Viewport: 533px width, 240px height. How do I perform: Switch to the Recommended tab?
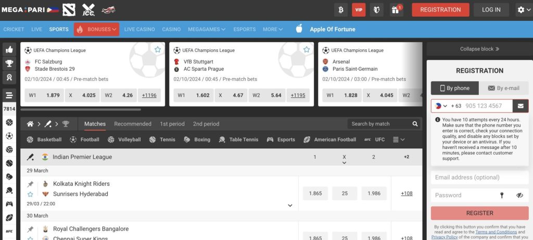[133, 124]
